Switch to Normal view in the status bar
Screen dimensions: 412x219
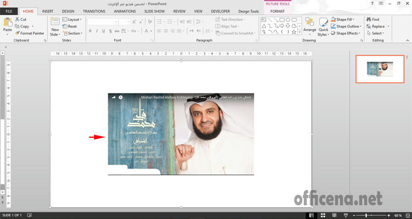pyautogui.click(x=311, y=215)
